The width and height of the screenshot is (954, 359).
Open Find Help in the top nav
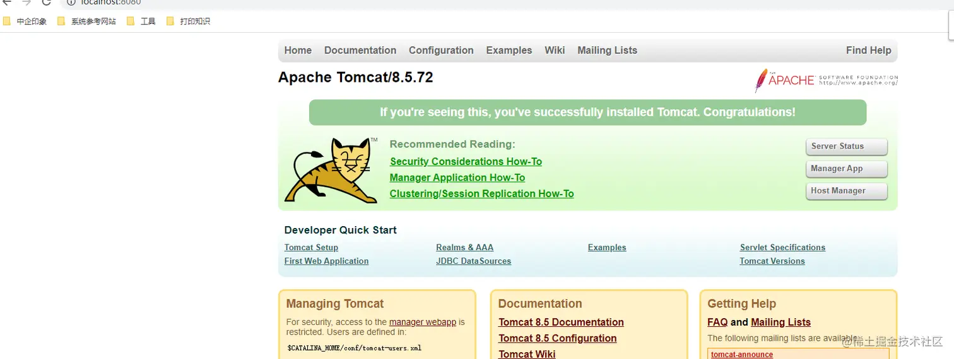869,50
